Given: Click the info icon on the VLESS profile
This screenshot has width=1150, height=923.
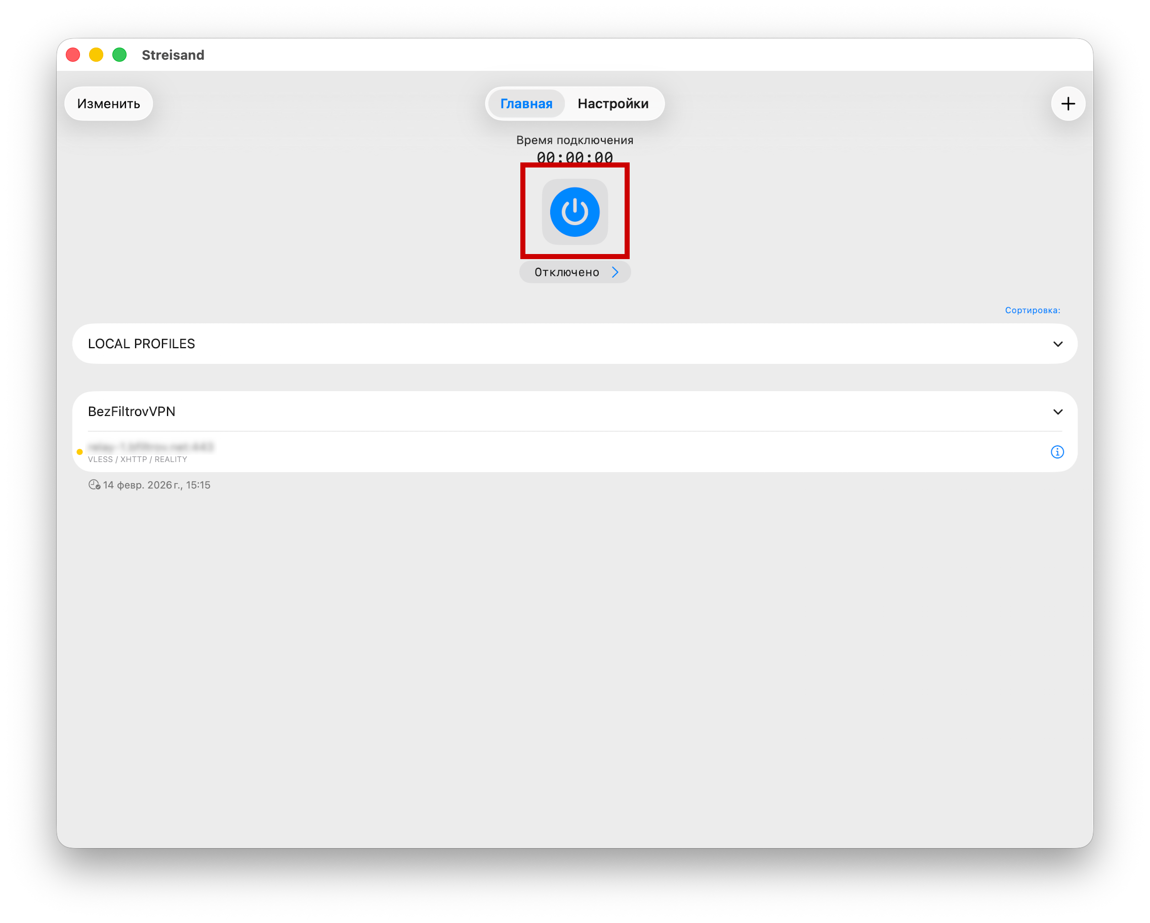Looking at the screenshot, I should (x=1058, y=452).
